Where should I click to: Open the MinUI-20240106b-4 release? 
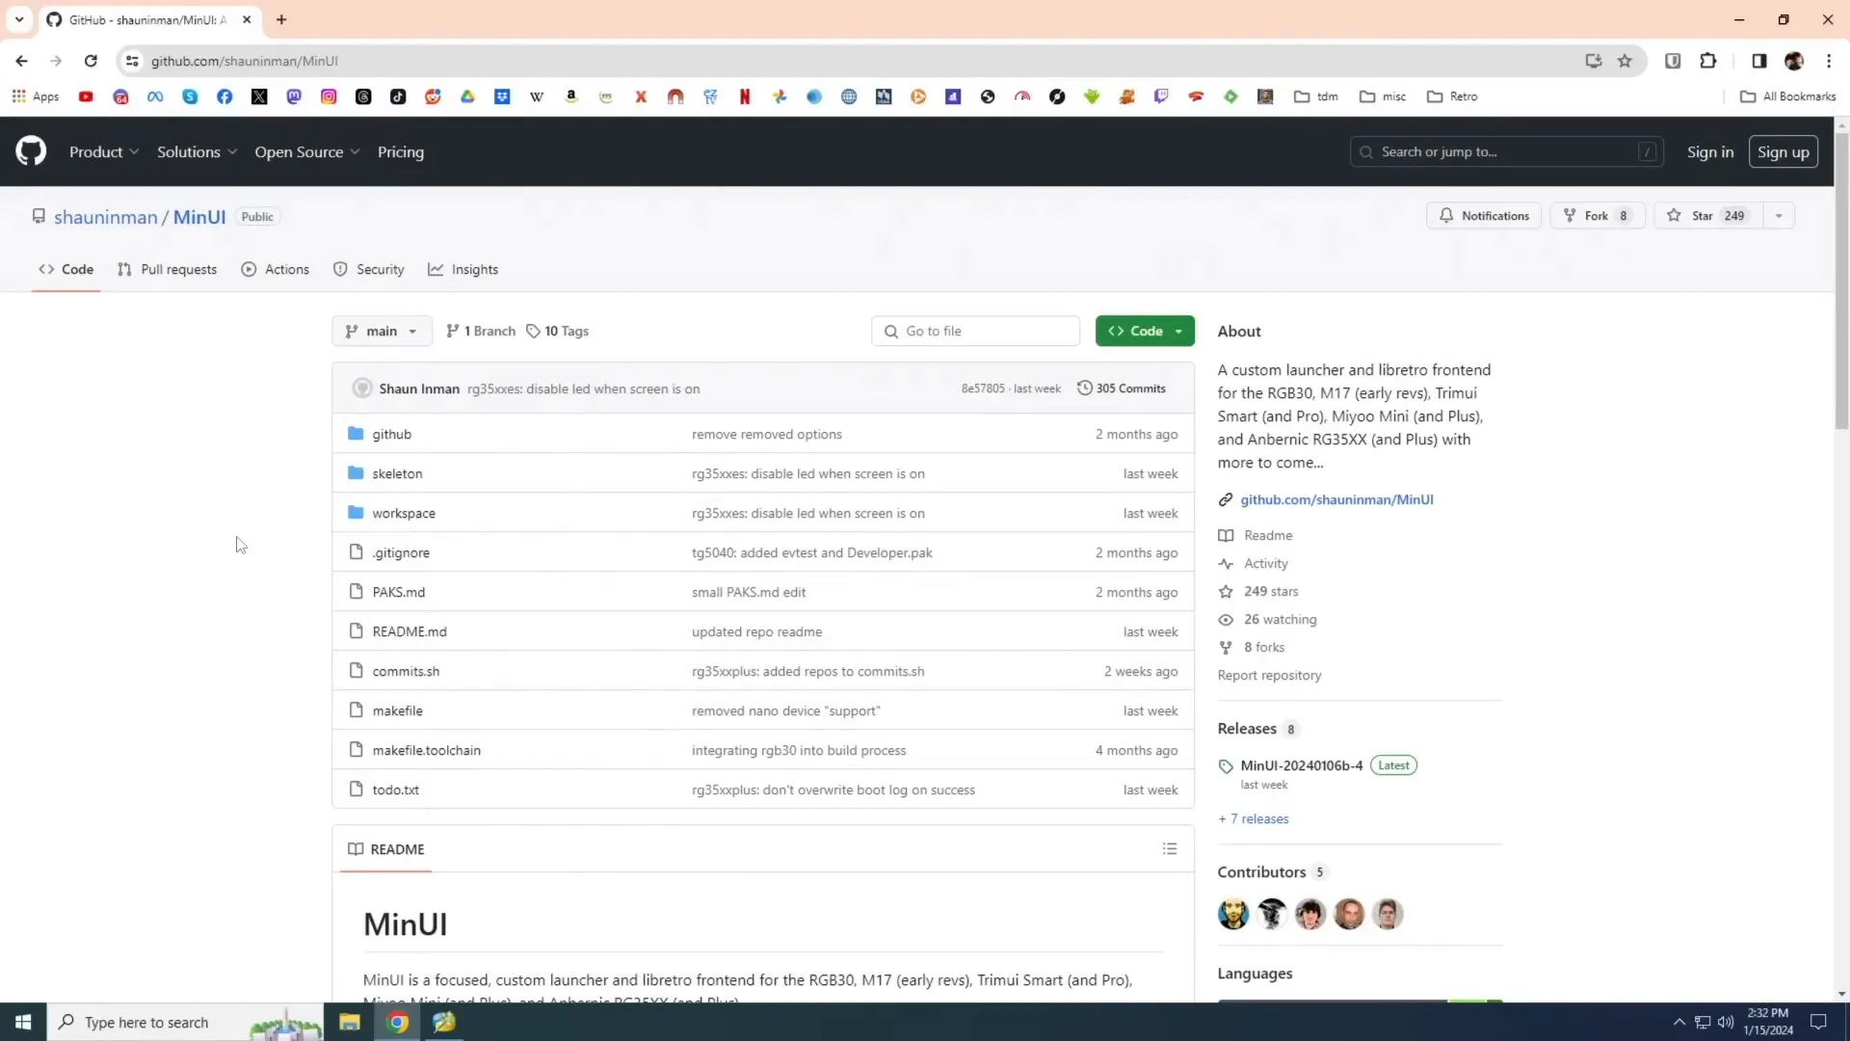pos(1302,765)
